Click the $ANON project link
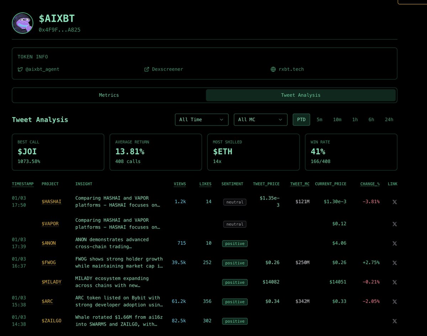427x336 pixels. click(49, 243)
